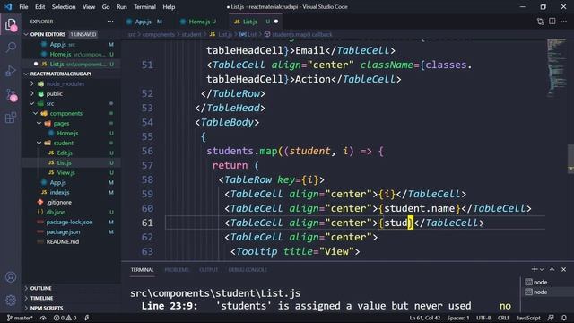The width and height of the screenshot is (574, 323).
Task: Open the Explorer view in activity bar
Action: pos(11,25)
